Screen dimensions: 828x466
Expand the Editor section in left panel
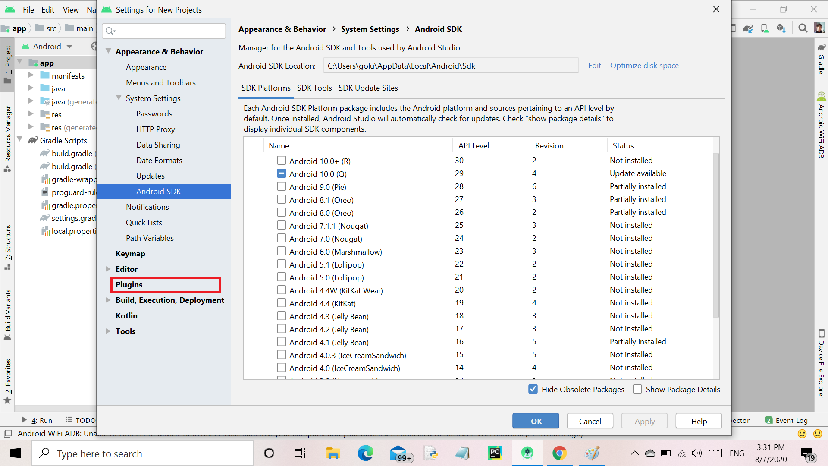pyautogui.click(x=108, y=268)
